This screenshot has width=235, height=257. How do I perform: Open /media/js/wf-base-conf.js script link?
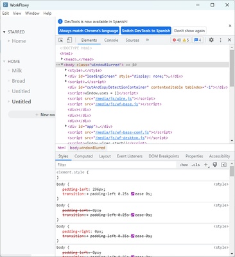tap(122, 132)
